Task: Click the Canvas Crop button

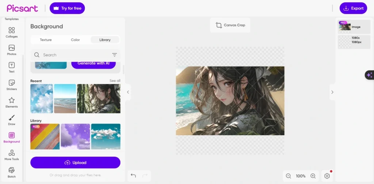Action: coord(230,25)
